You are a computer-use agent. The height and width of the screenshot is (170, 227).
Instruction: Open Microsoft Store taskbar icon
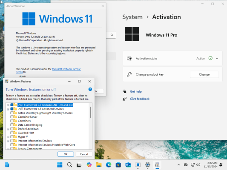(x=118, y=165)
